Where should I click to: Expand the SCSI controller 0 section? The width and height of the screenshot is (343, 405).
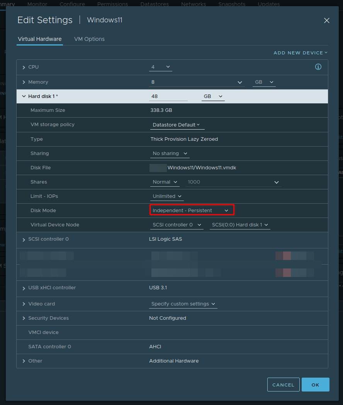pyautogui.click(x=24, y=239)
